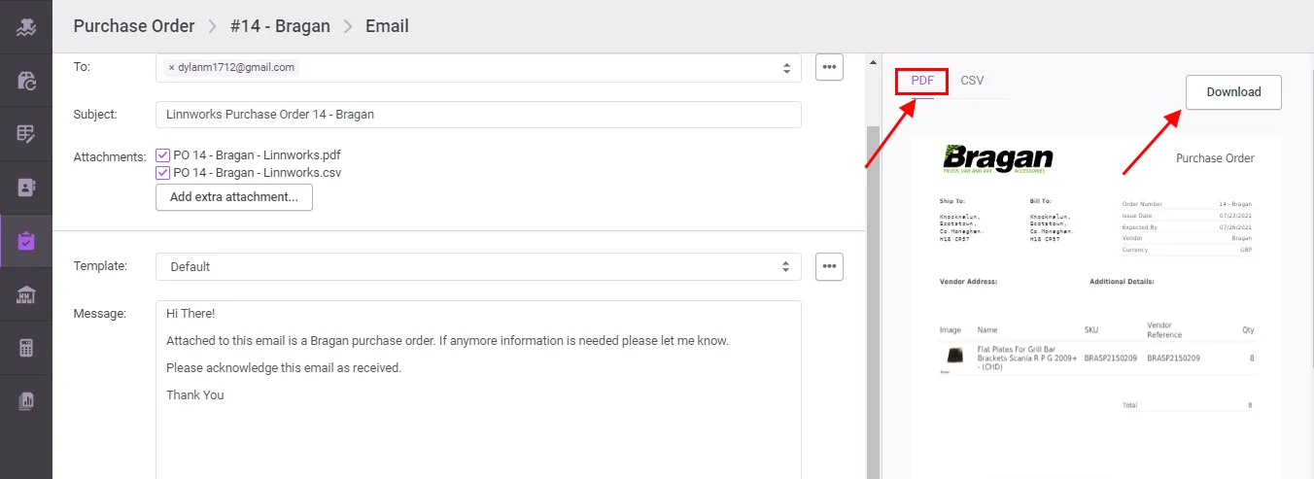The height and width of the screenshot is (479, 1314).
Task: Open the warehouse building sidebar icon
Action: [26, 294]
